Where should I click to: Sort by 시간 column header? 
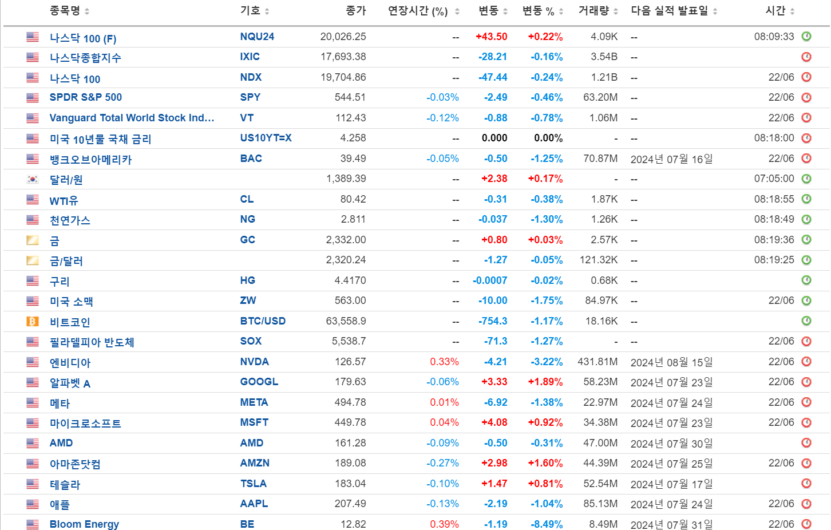coord(780,11)
